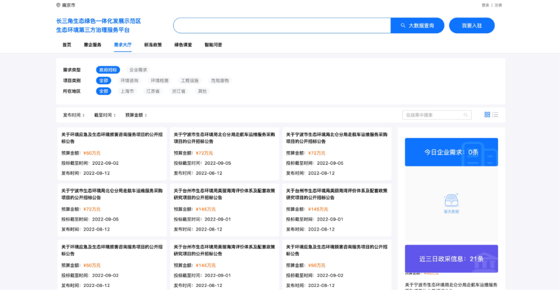Open the 标准政策 navigation tab
This screenshot has width=560, height=290.
(153, 45)
